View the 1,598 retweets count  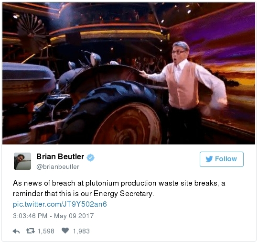point(46,231)
